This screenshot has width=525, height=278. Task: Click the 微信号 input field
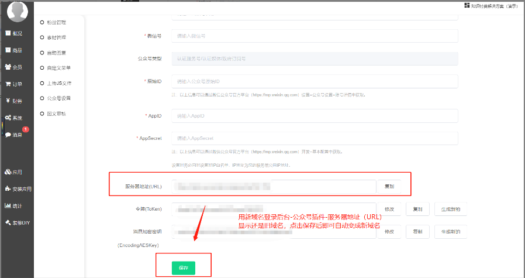pyautogui.click(x=315, y=36)
